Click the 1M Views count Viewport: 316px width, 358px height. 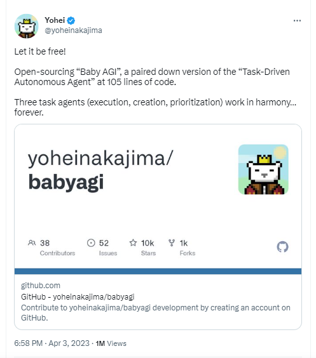pyautogui.click(x=111, y=343)
